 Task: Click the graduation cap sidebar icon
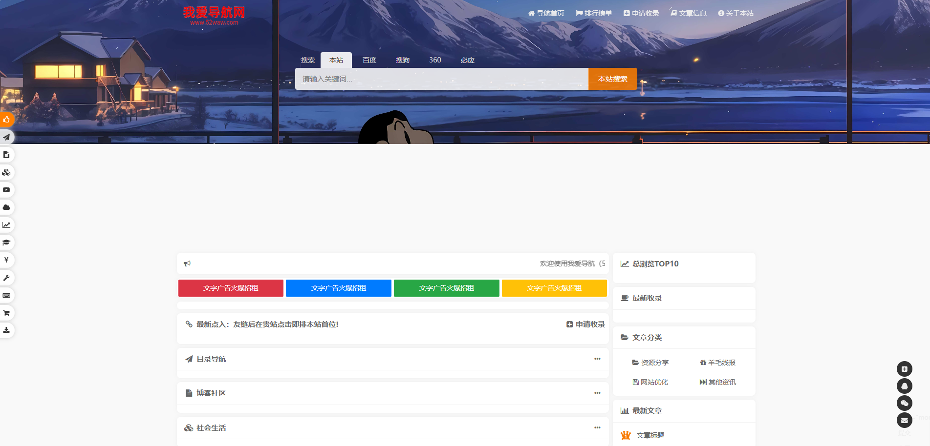pyautogui.click(x=6, y=243)
